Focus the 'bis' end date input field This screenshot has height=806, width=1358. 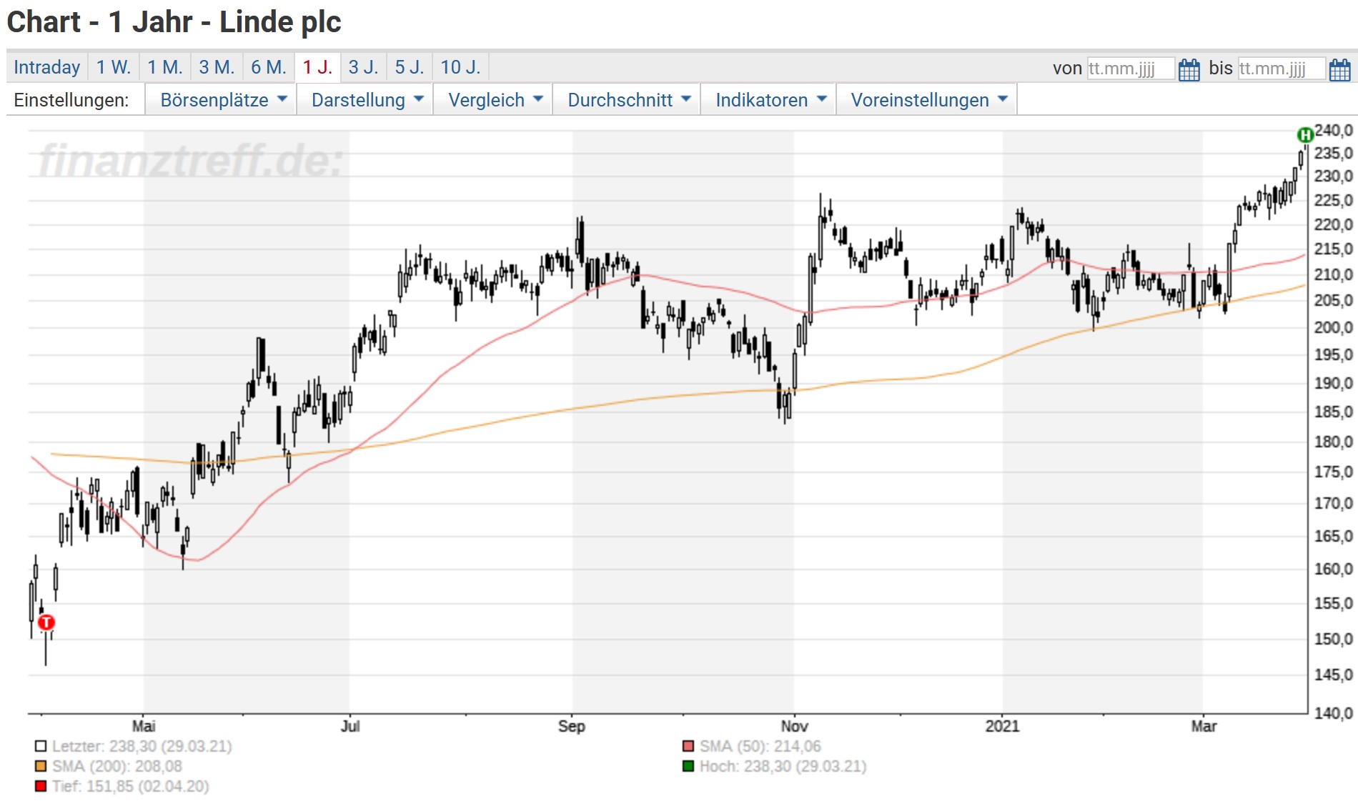1282,69
